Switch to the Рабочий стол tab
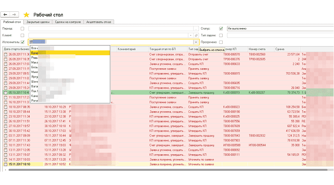The image size is (334, 185). [x=12, y=22]
